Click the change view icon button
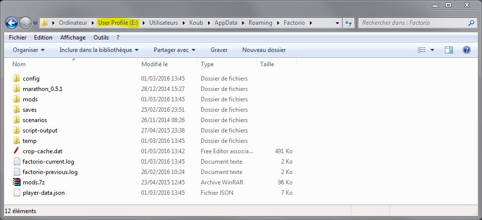The image size is (482, 220). 422,50
